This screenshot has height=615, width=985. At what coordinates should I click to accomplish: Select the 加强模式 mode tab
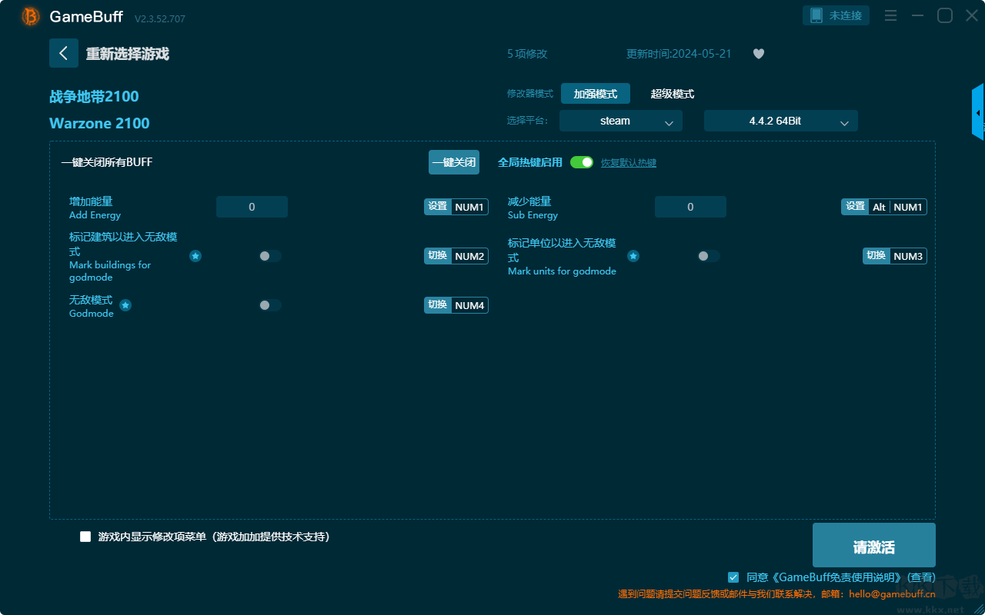pos(596,94)
